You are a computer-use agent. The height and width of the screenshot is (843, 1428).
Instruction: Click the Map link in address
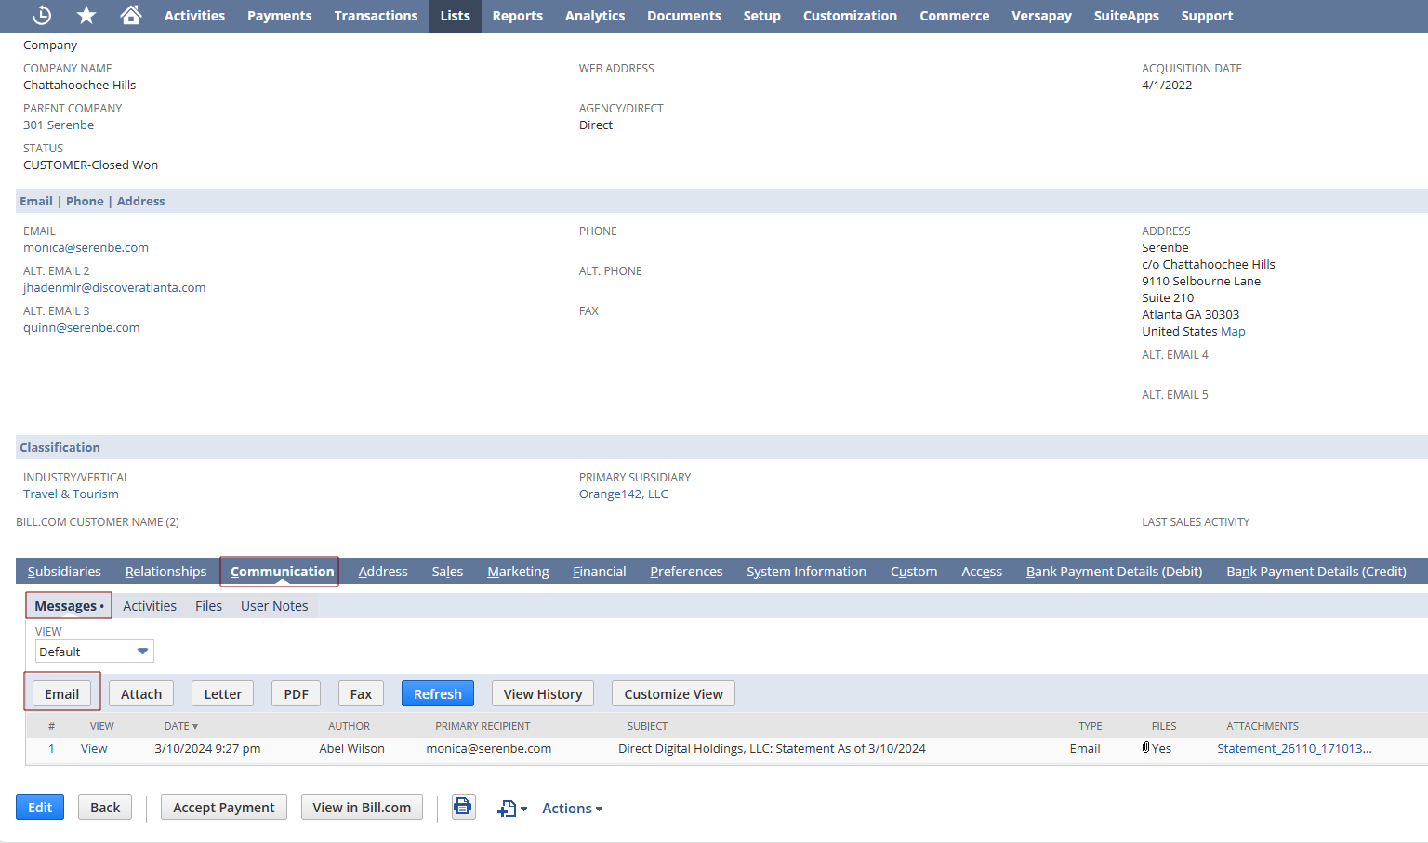click(1233, 332)
